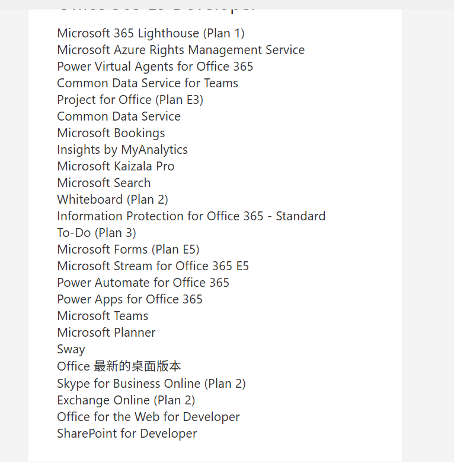This screenshot has height=462, width=454.
Task: Click the Microsoft Teams entry
Action: [103, 316]
